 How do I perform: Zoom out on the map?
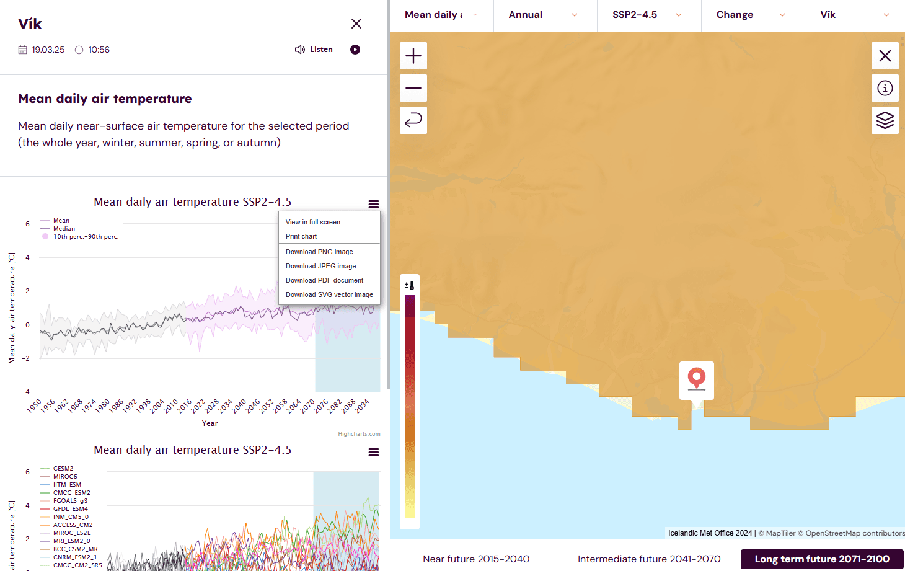click(413, 89)
